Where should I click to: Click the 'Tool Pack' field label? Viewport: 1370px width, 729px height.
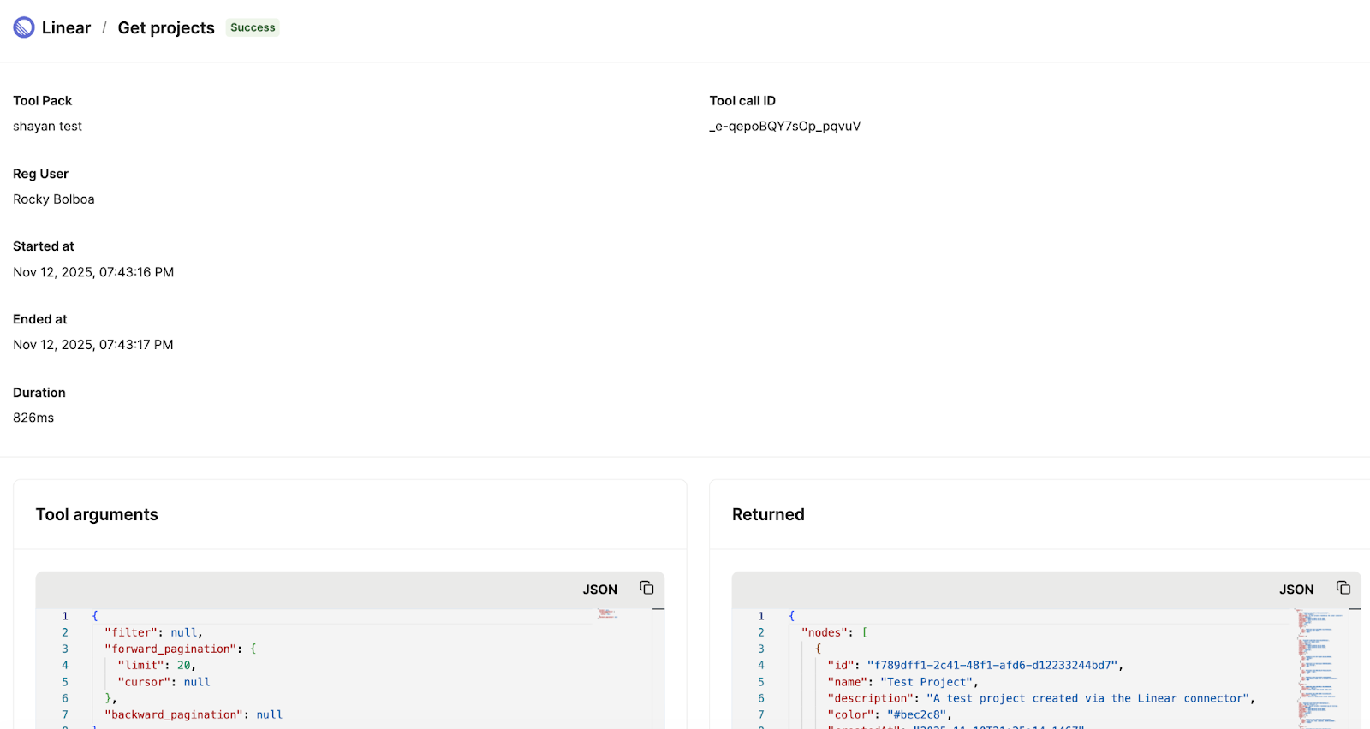click(43, 101)
